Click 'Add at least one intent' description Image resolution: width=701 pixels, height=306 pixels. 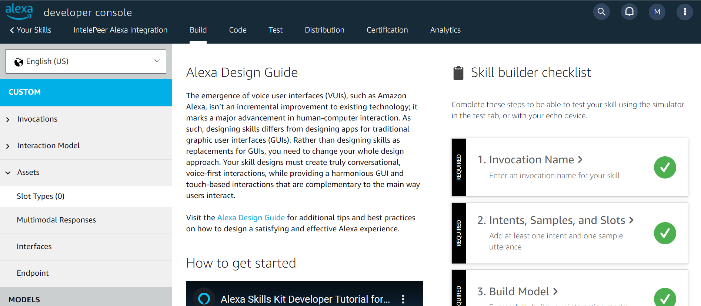(556, 241)
